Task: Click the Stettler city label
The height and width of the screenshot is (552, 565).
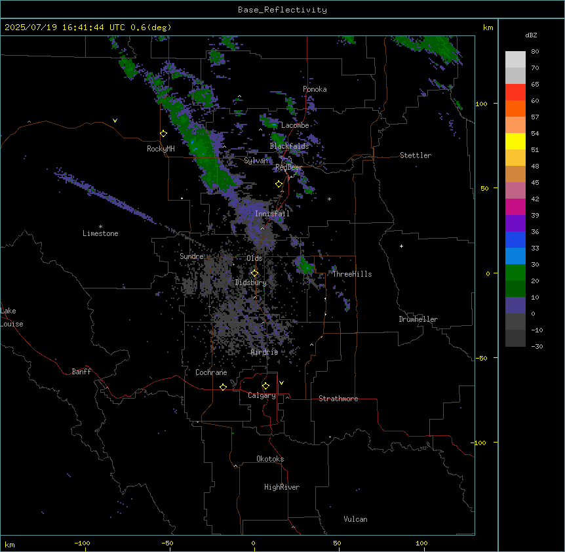Action: pos(416,155)
